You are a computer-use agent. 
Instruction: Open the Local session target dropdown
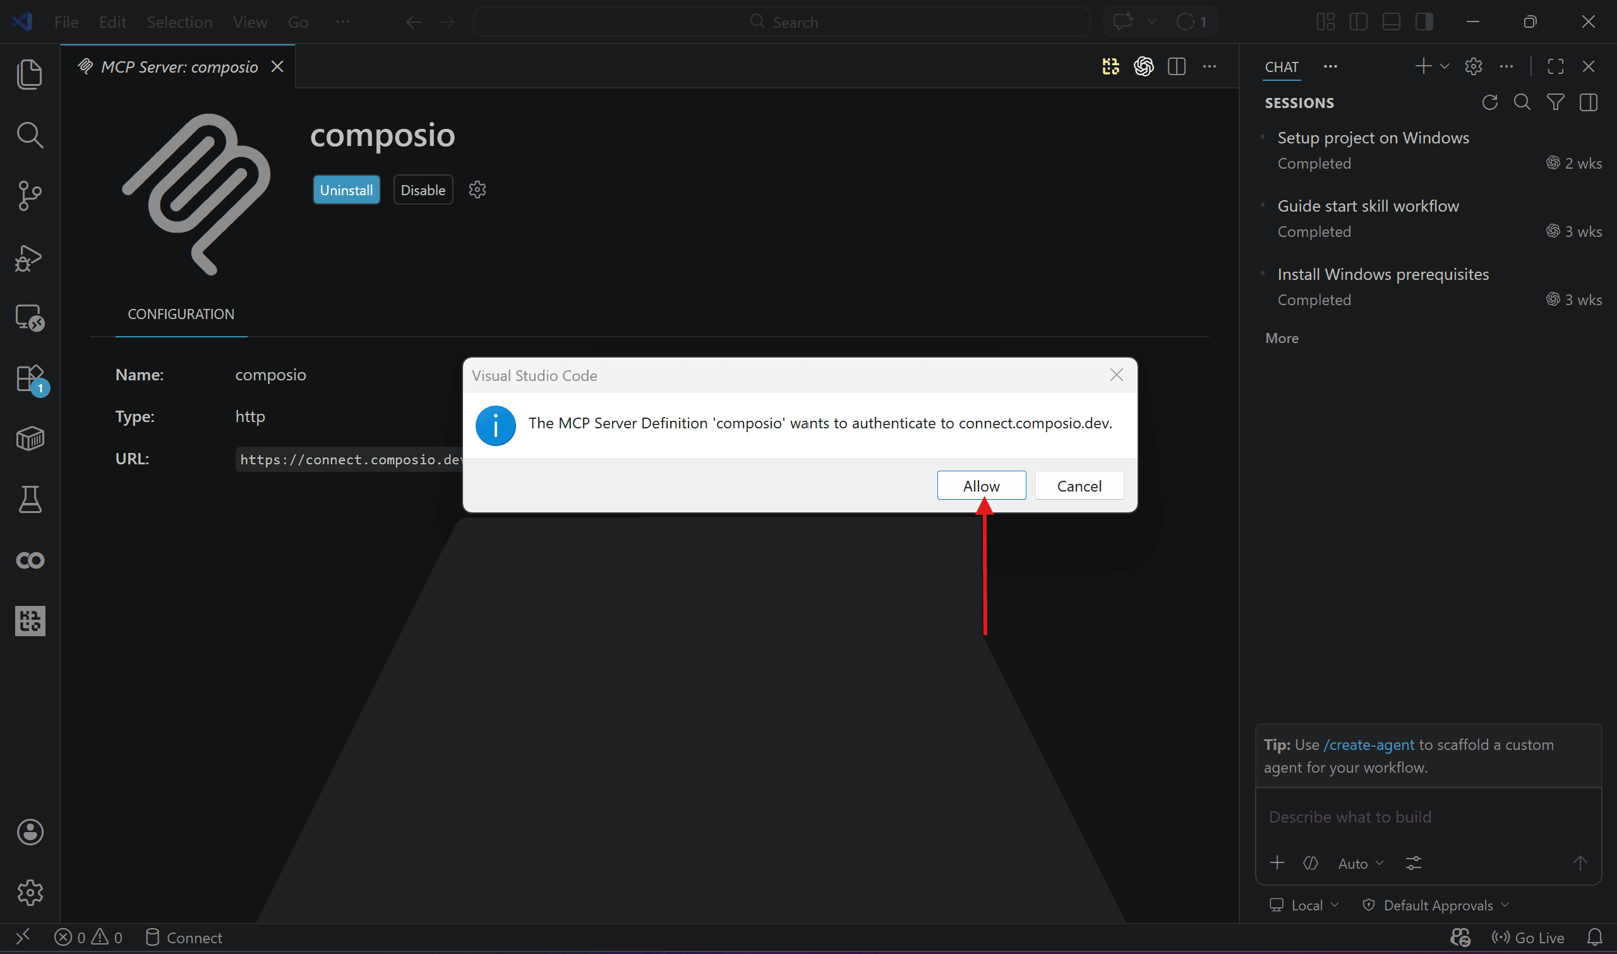[x=1306, y=905]
